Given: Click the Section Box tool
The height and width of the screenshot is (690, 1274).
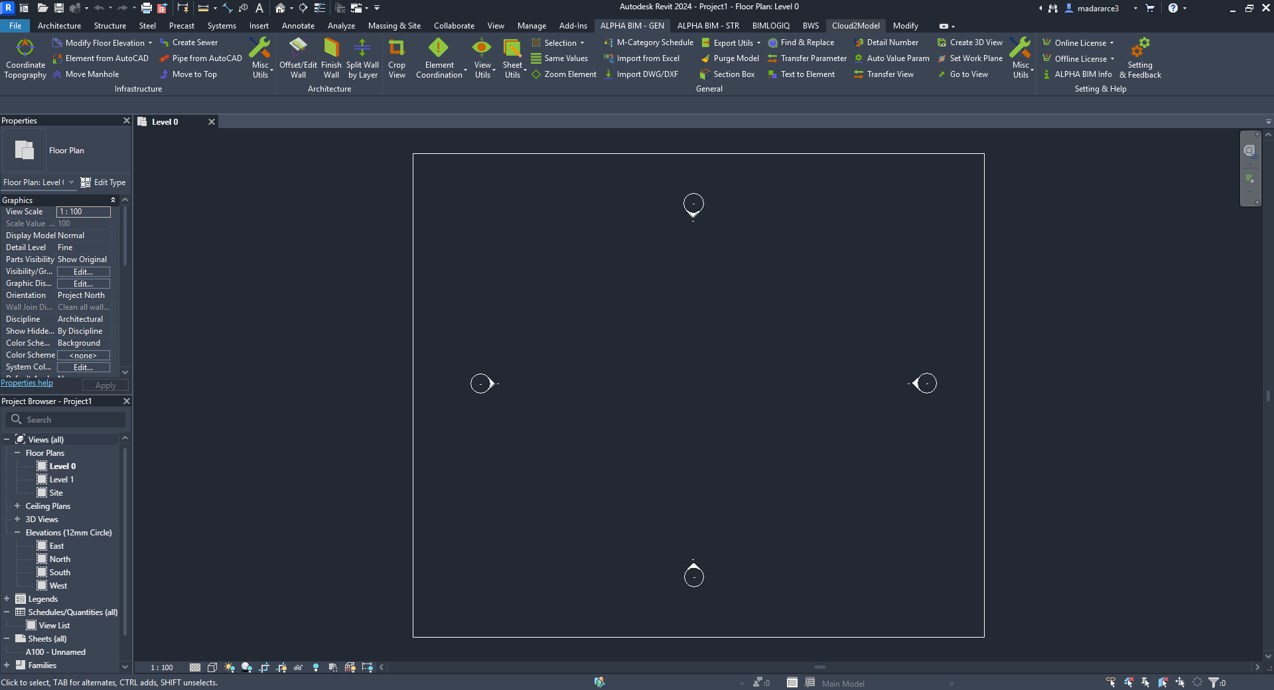Looking at the screenshot, I should (x=727, y=74).
